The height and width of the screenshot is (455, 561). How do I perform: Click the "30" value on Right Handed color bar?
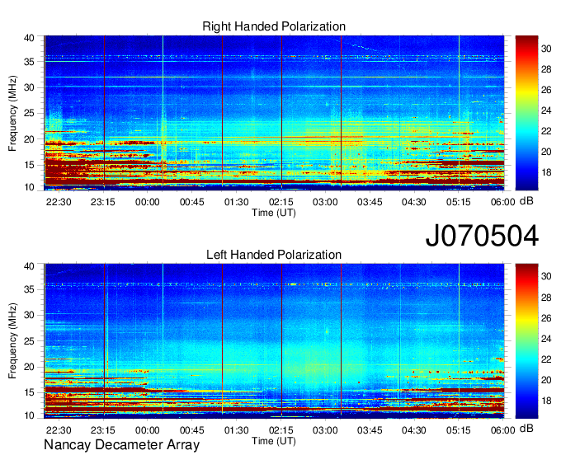(546, 49)
